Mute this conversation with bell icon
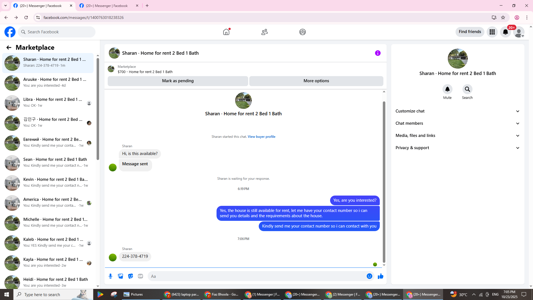 coord(447,89)
